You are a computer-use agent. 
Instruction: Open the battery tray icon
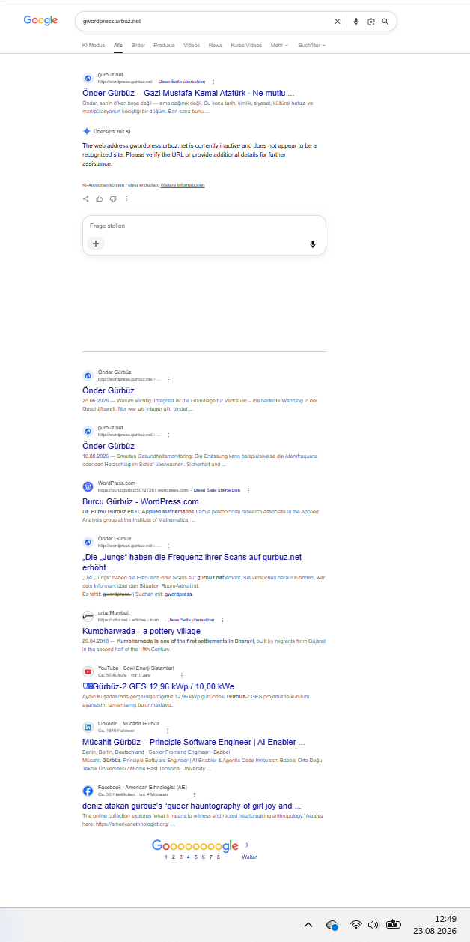click(x=394, y=925)
